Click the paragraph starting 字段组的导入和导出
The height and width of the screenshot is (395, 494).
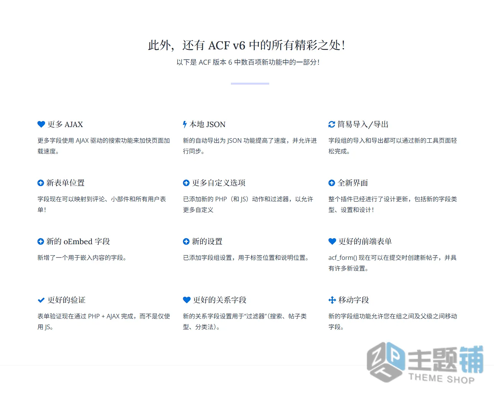[393, 146]
